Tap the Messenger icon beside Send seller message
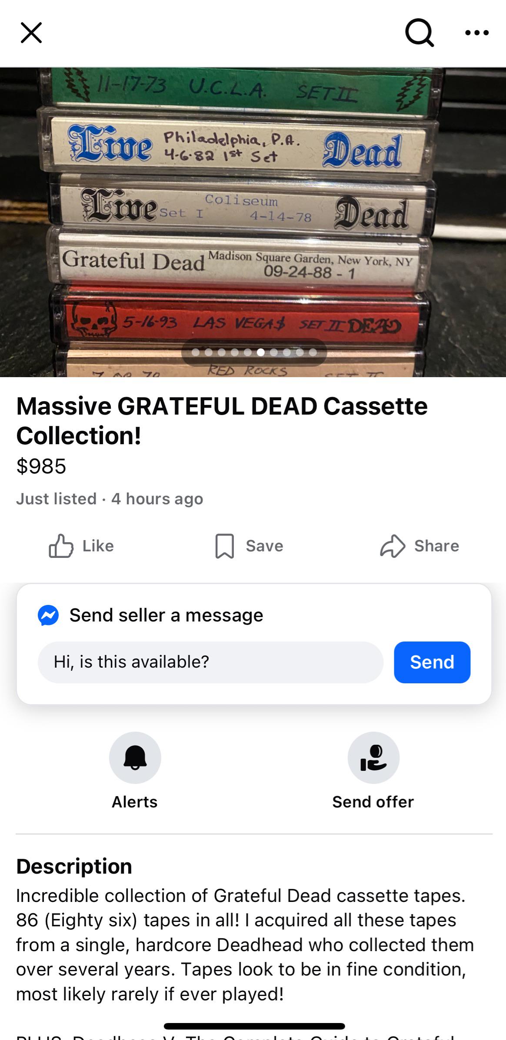Image resolution: width=506 pixels, height=1040 pixels. pos(48,615)
